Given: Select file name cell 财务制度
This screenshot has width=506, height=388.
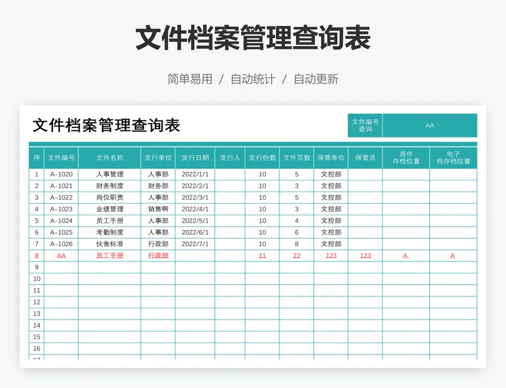Looking at the screenshot, I should 109,186.
